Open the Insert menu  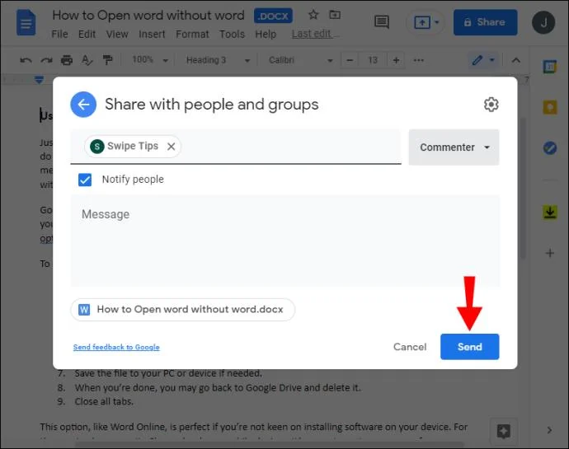tap(152, 34)
